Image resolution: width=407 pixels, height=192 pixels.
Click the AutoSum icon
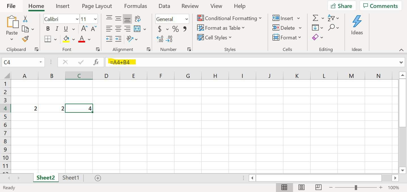click(315, 18)
